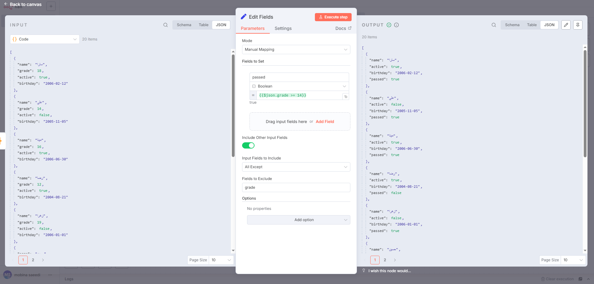The width and height of the screenshot is (594, 284).
Task: Open the expression editor for passed field
Action: click(x=346, y=97)
